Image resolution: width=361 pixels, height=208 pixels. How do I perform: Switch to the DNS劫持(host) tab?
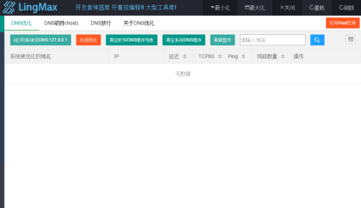61,23
